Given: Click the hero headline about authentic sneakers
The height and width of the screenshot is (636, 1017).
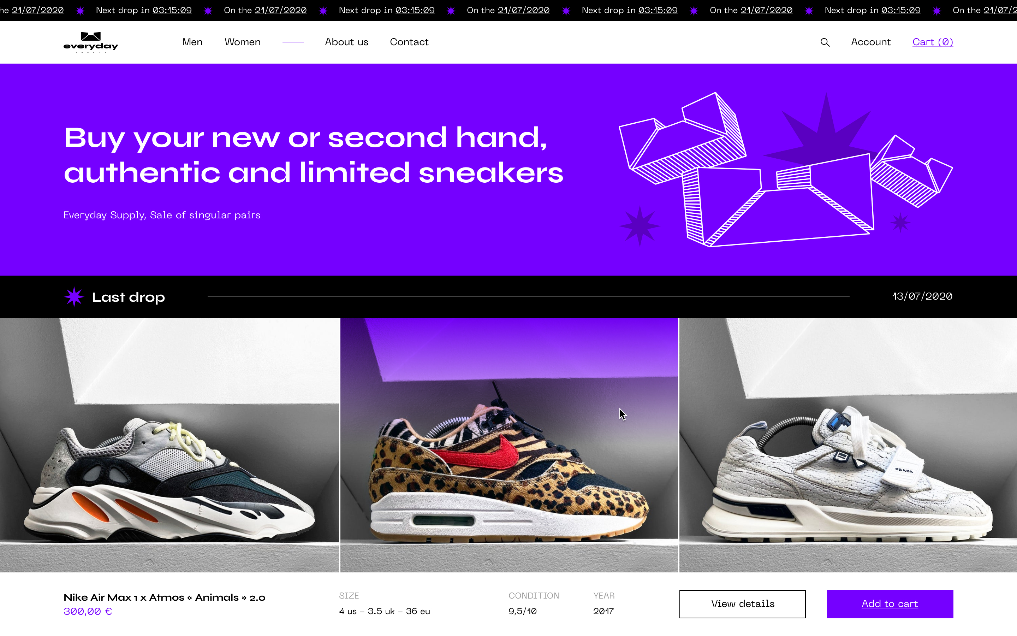Looking at the screenshot, I should coord(314,155).
